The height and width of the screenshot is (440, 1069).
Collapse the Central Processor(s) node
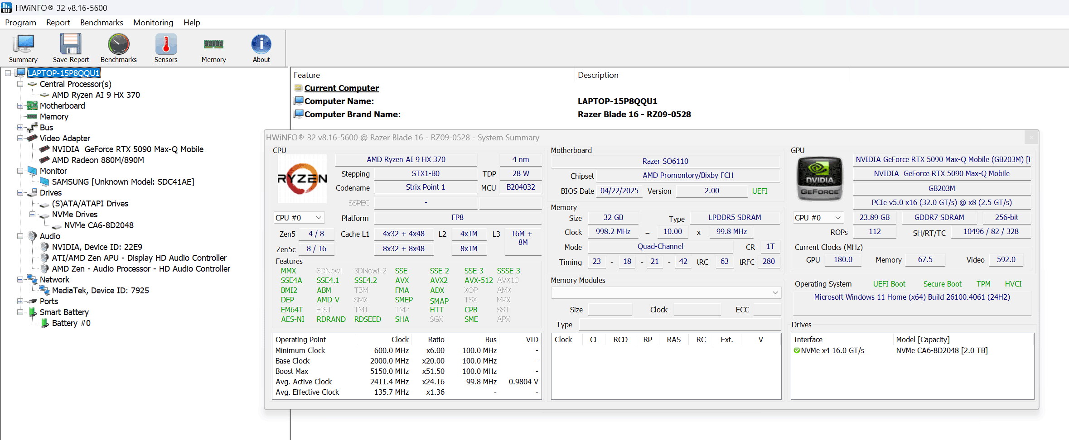[20, 84]
